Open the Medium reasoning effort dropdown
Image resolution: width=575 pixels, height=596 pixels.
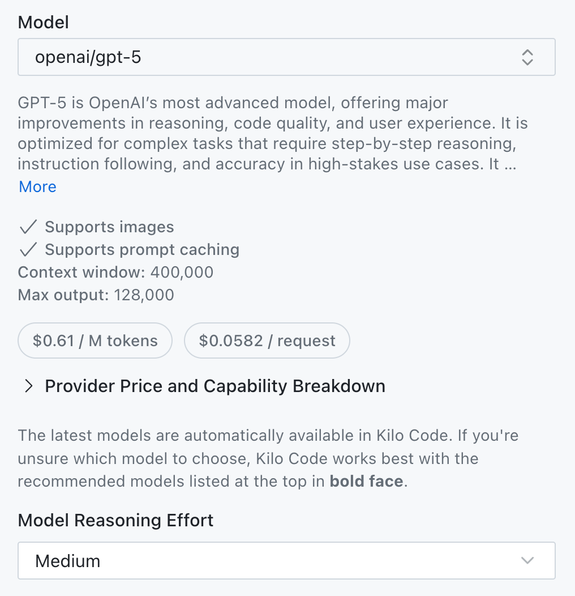[x=272, y=561]
